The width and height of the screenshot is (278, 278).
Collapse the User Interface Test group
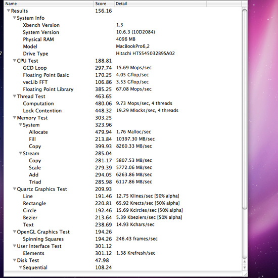(x=15, y=246)
